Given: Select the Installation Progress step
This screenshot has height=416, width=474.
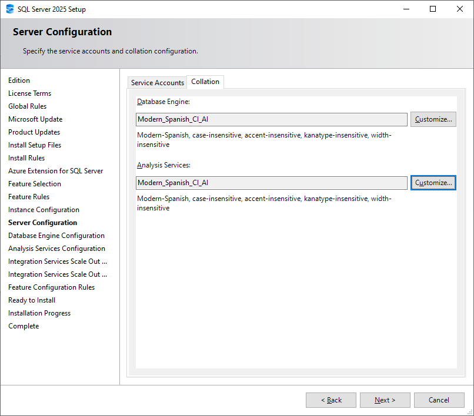Looking at the screenshot, I should click(x=39, y=313).
